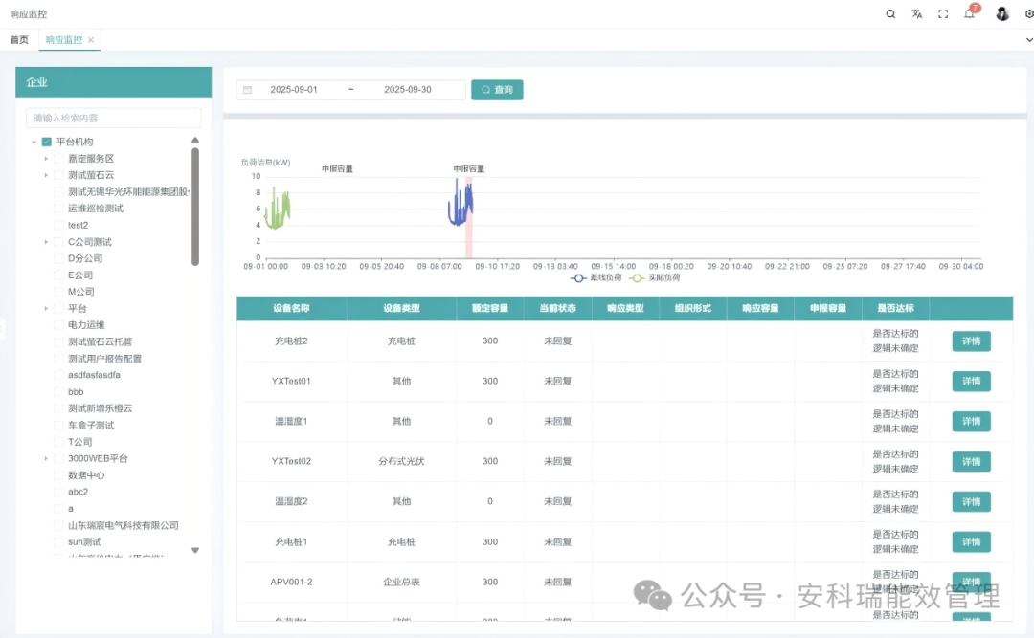Check the 嘉定服务区 checkbox
This screenshot has height=638, width=1034.
pyautogui.click(x=58, y=159)
